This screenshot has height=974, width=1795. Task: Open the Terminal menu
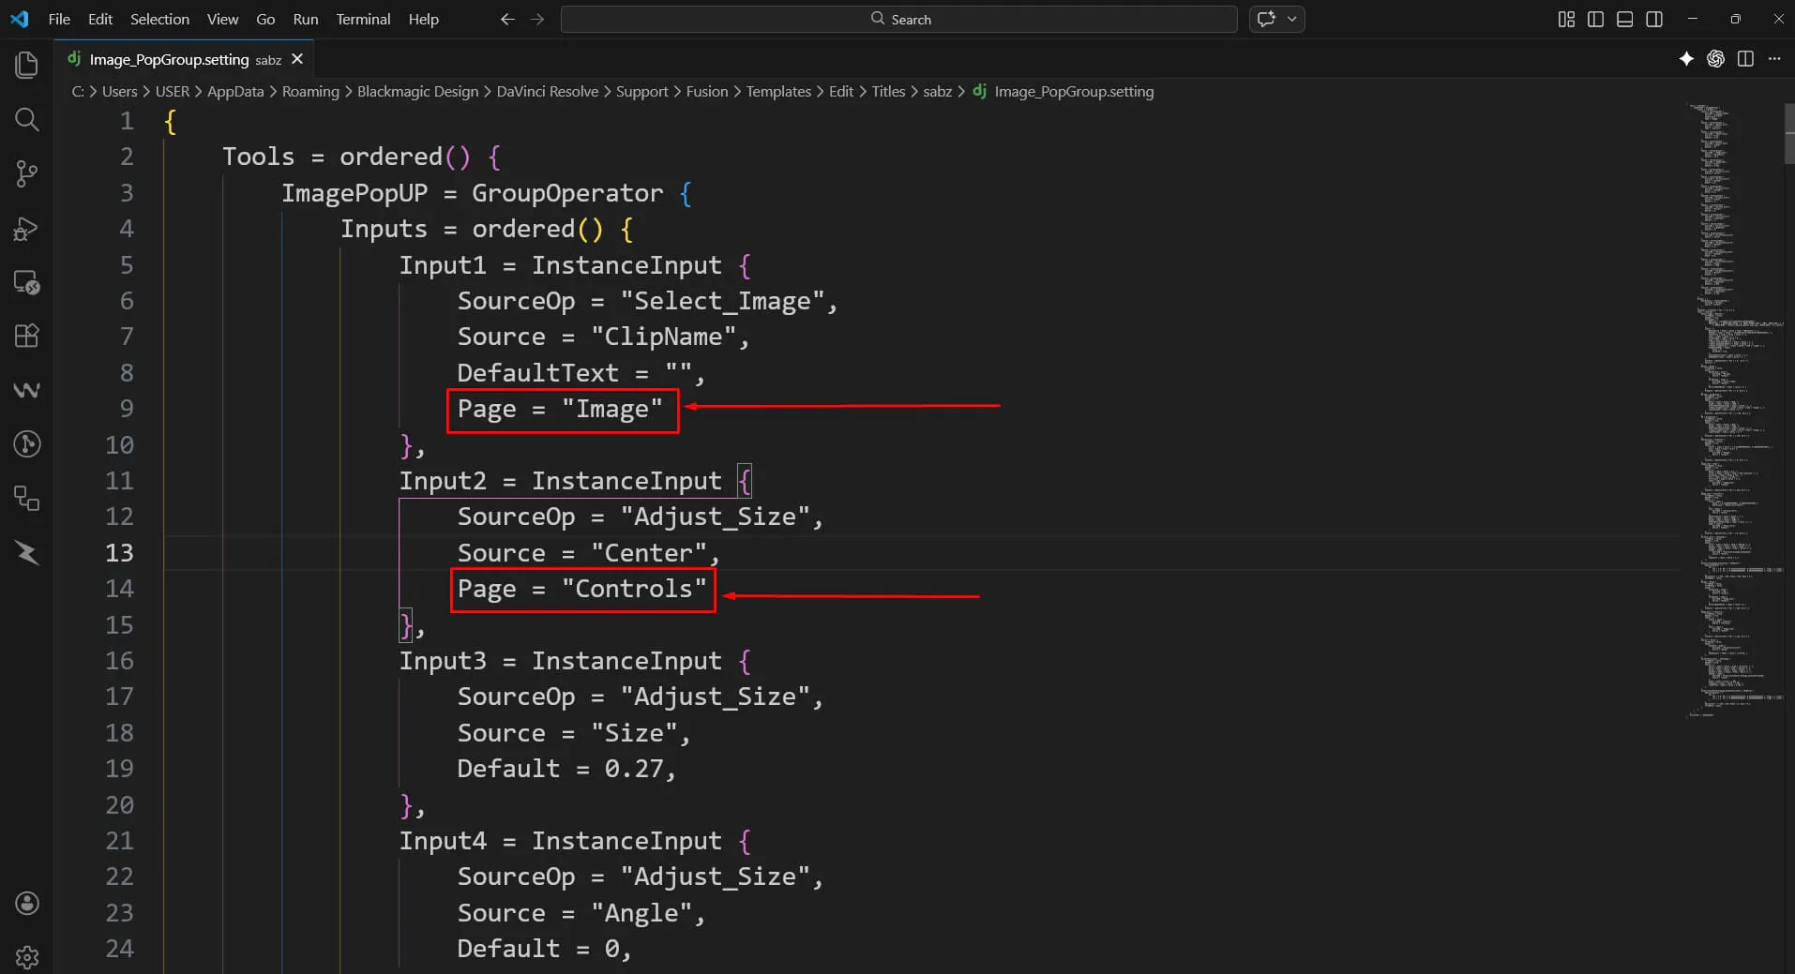point(363,19)
